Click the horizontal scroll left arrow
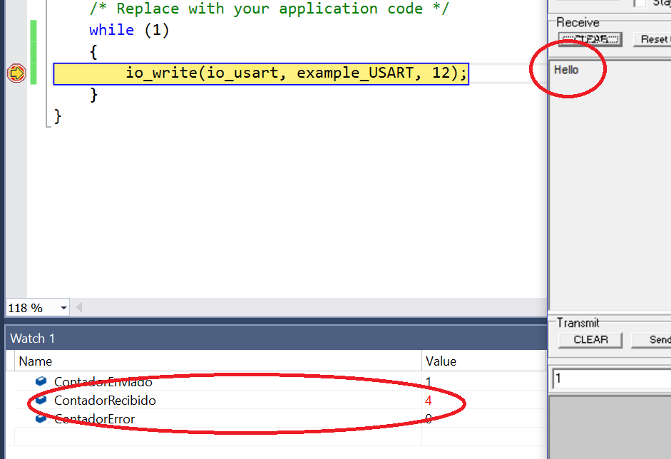Viewport: 671px width, 459px height. tap(79, 308)
